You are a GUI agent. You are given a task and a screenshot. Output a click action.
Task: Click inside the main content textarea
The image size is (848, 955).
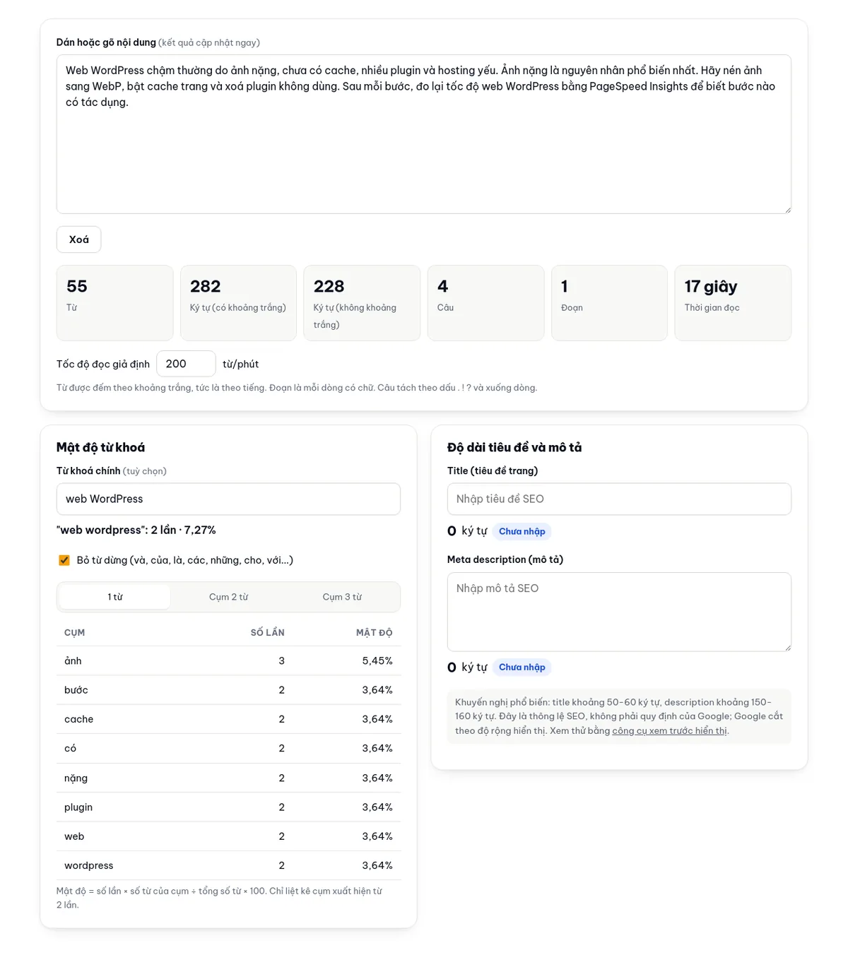click(x=424, y=134)
